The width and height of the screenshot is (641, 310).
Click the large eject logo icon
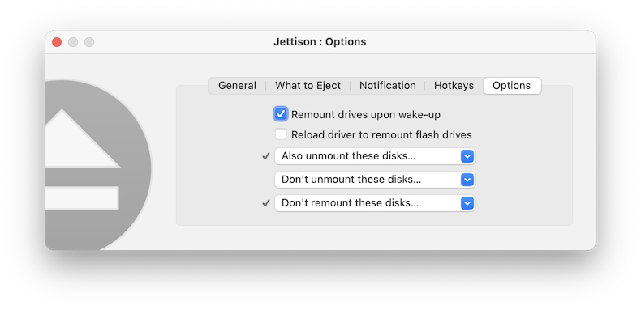coord(98,165)
